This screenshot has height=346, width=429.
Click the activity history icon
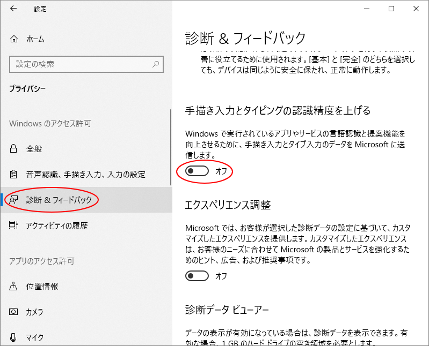click(13, 225)
